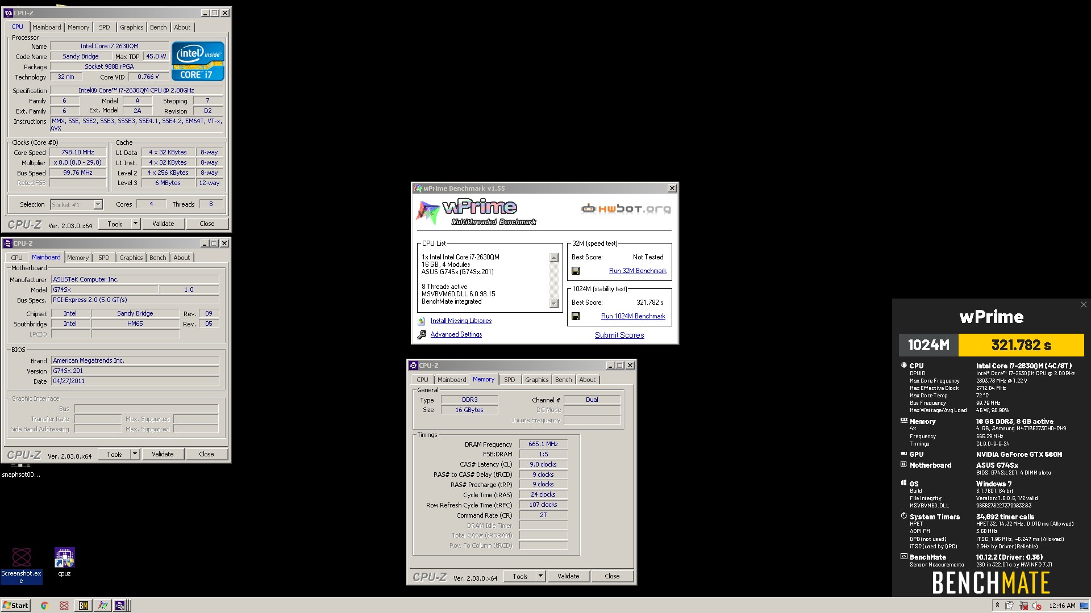Click the Memory section icon in BenchMate
1091x613 pixels.
point(904,421)
